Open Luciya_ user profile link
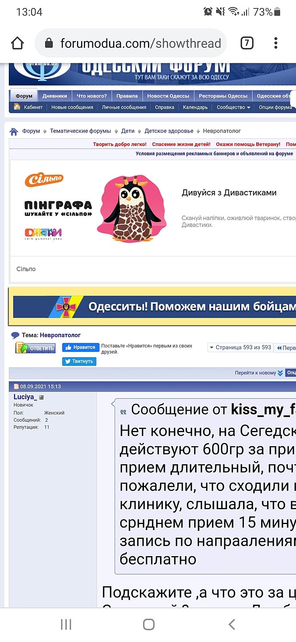 pyautogui.click(x=25, y=397)
